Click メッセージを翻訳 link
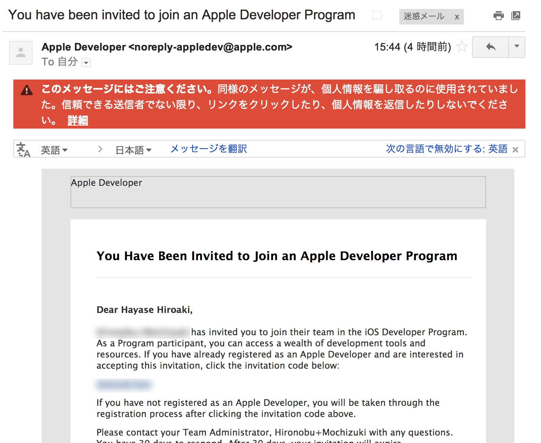The width and height of the screenshot is (541, 443). (x=209, y=149)
